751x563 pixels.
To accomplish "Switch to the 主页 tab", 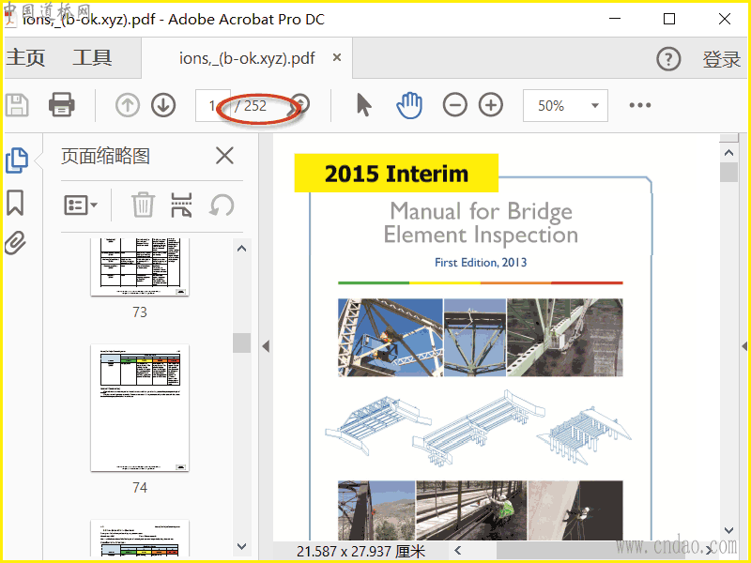I will pyautogui.click(x=25, y=58).
